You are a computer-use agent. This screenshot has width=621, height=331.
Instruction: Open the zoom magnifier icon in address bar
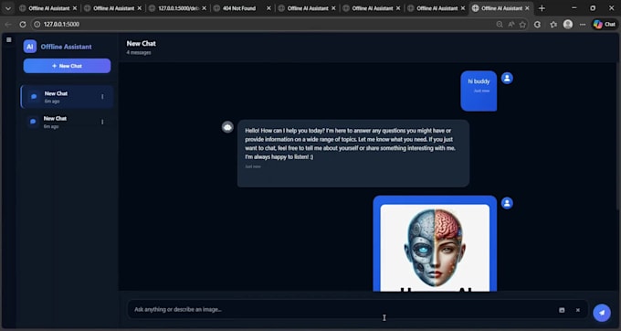(x=500, y=25)
